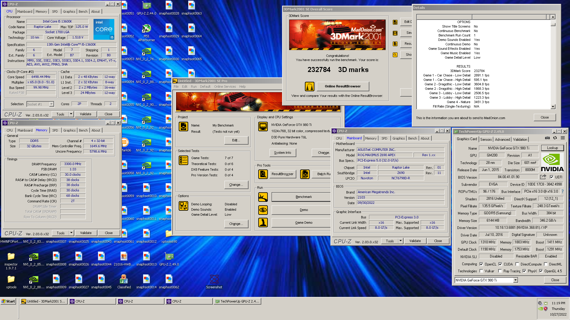Toggle the UEFI checkbox in GPU-Z

coord(552,177)
